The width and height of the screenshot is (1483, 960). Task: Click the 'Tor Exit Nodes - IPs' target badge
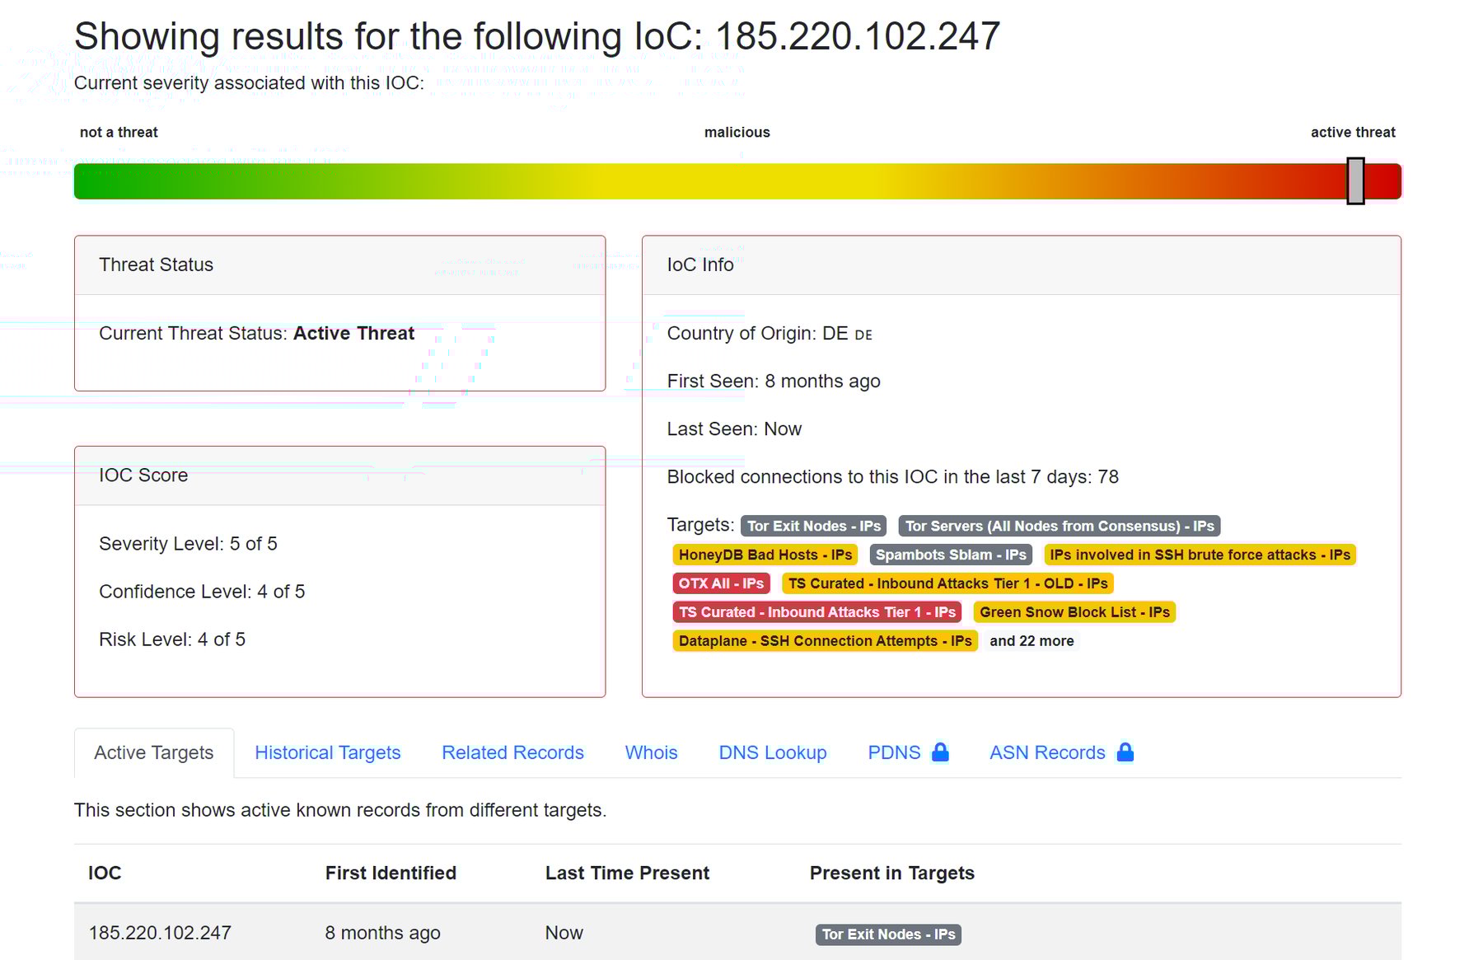point(812,526)
